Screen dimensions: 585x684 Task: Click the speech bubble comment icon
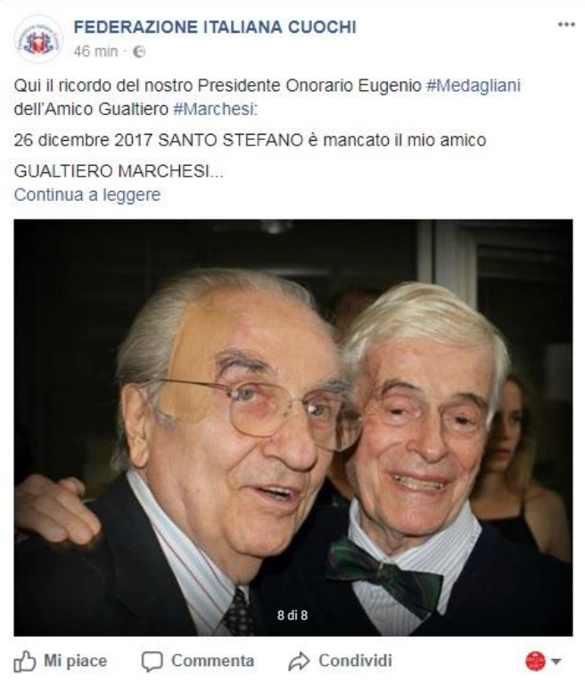(152, 662)
